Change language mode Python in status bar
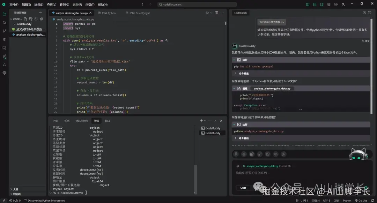Viewport: 377px width, 203px height. click(347, 201)
